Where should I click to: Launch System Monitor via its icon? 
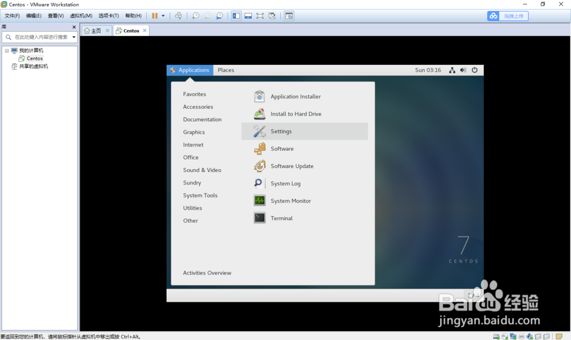tap(259, 200)
